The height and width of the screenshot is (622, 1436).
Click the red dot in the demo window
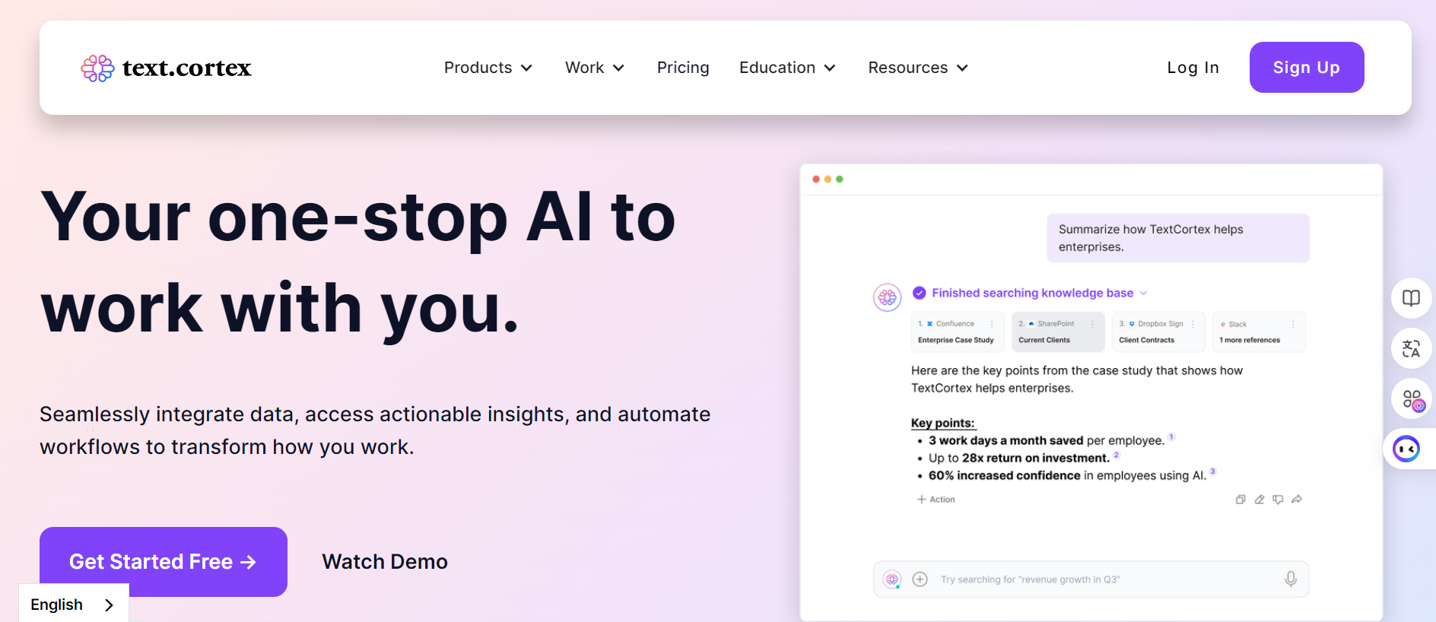click(816, 179)
